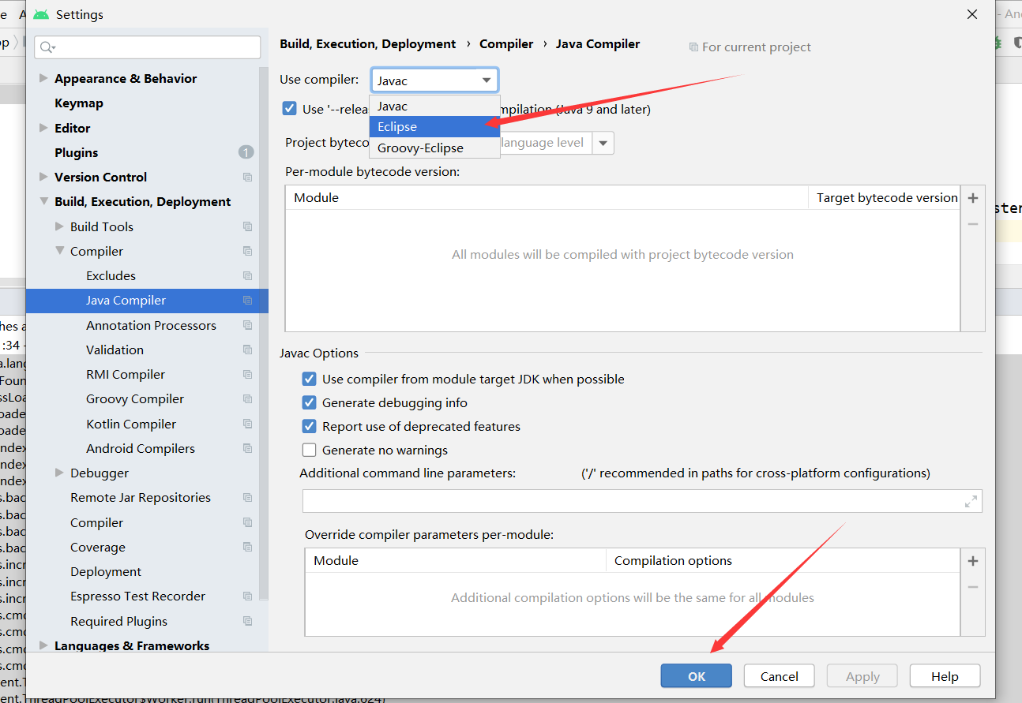Image resolution: width=1022 pixels, height=703 pixels.
Task: Click project-level icon beside Android Compilers
Action: [247, 448]
